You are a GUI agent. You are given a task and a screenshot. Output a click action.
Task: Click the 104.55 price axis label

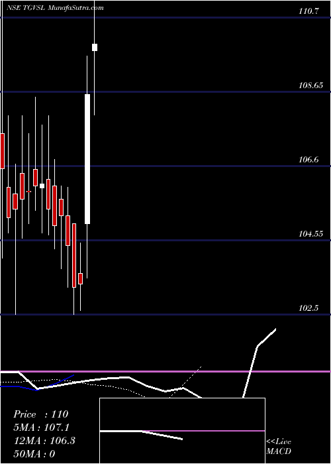(x=311, y=234)
